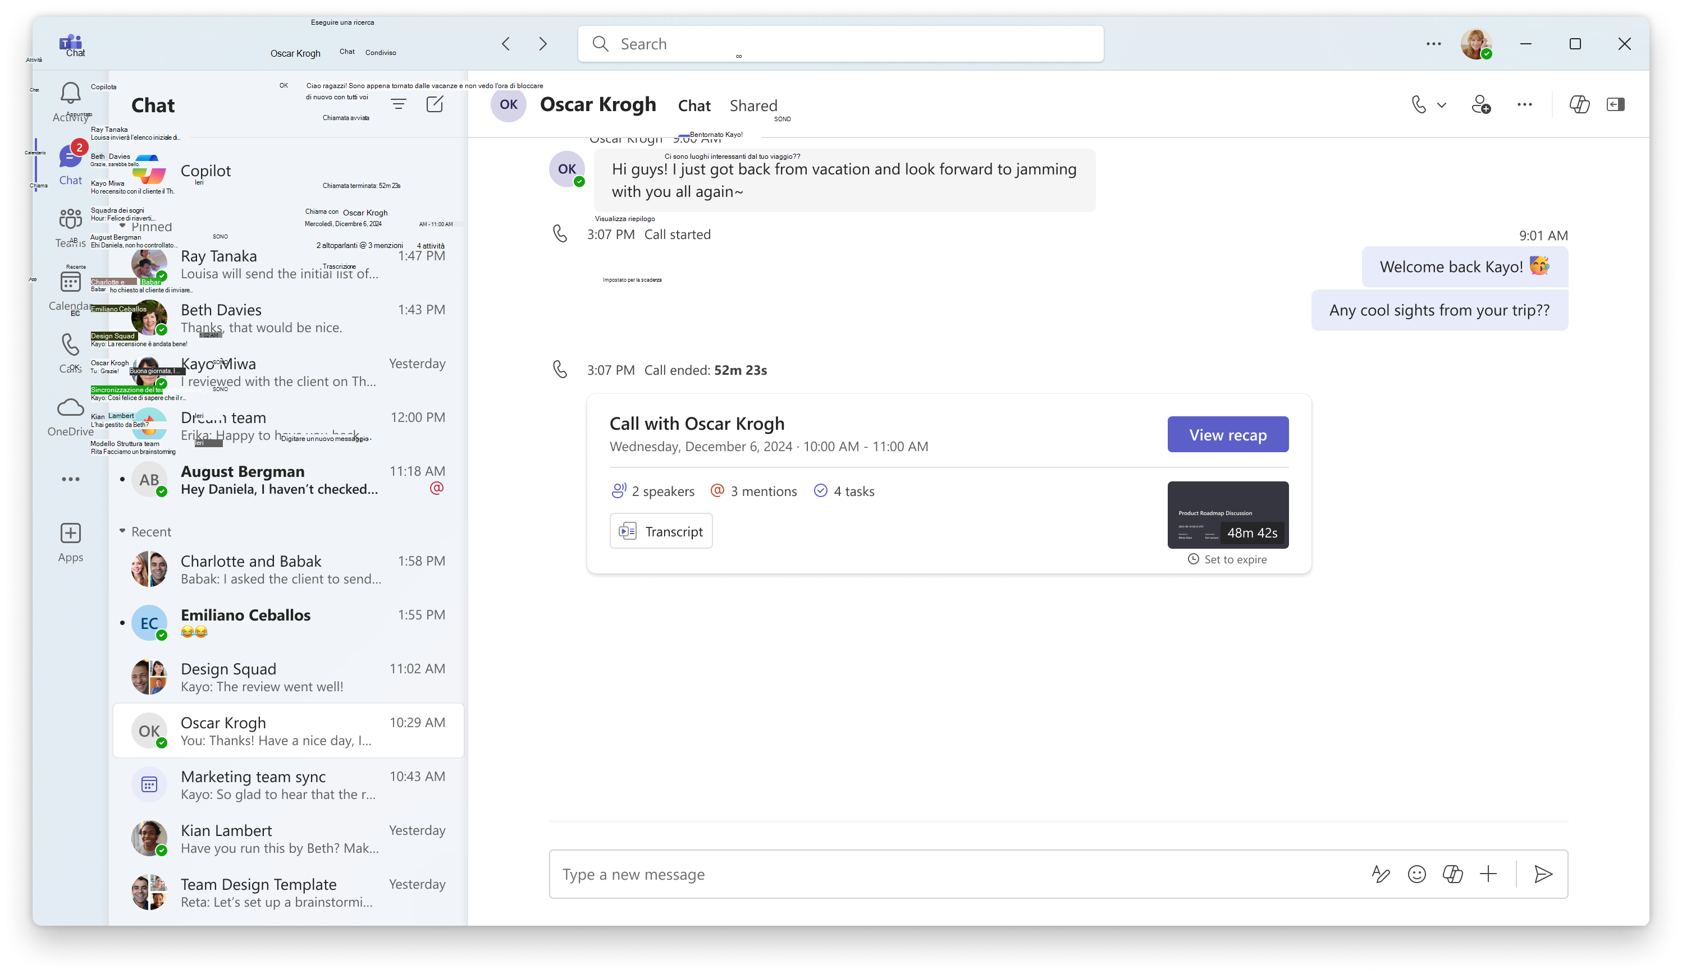Screen dimensions: 1682x974
Task: Open the add participants icon
Action: tap(1482, 103)
